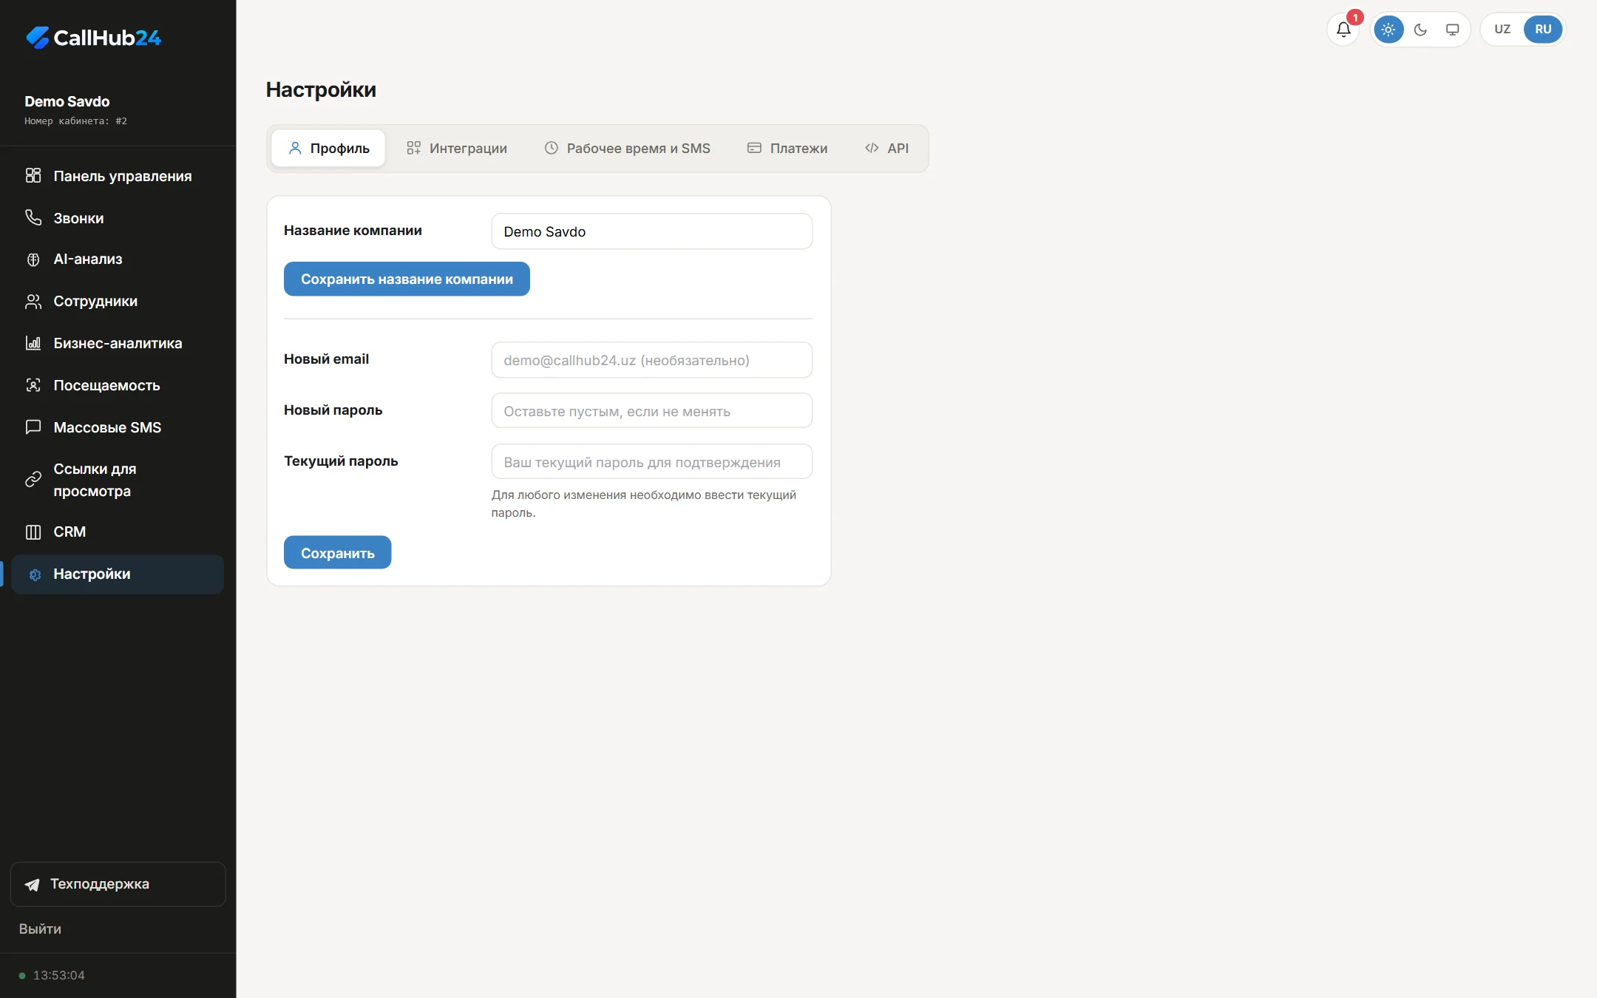Switch language to RU
1597x998 pixels.
click(1543, 30)
